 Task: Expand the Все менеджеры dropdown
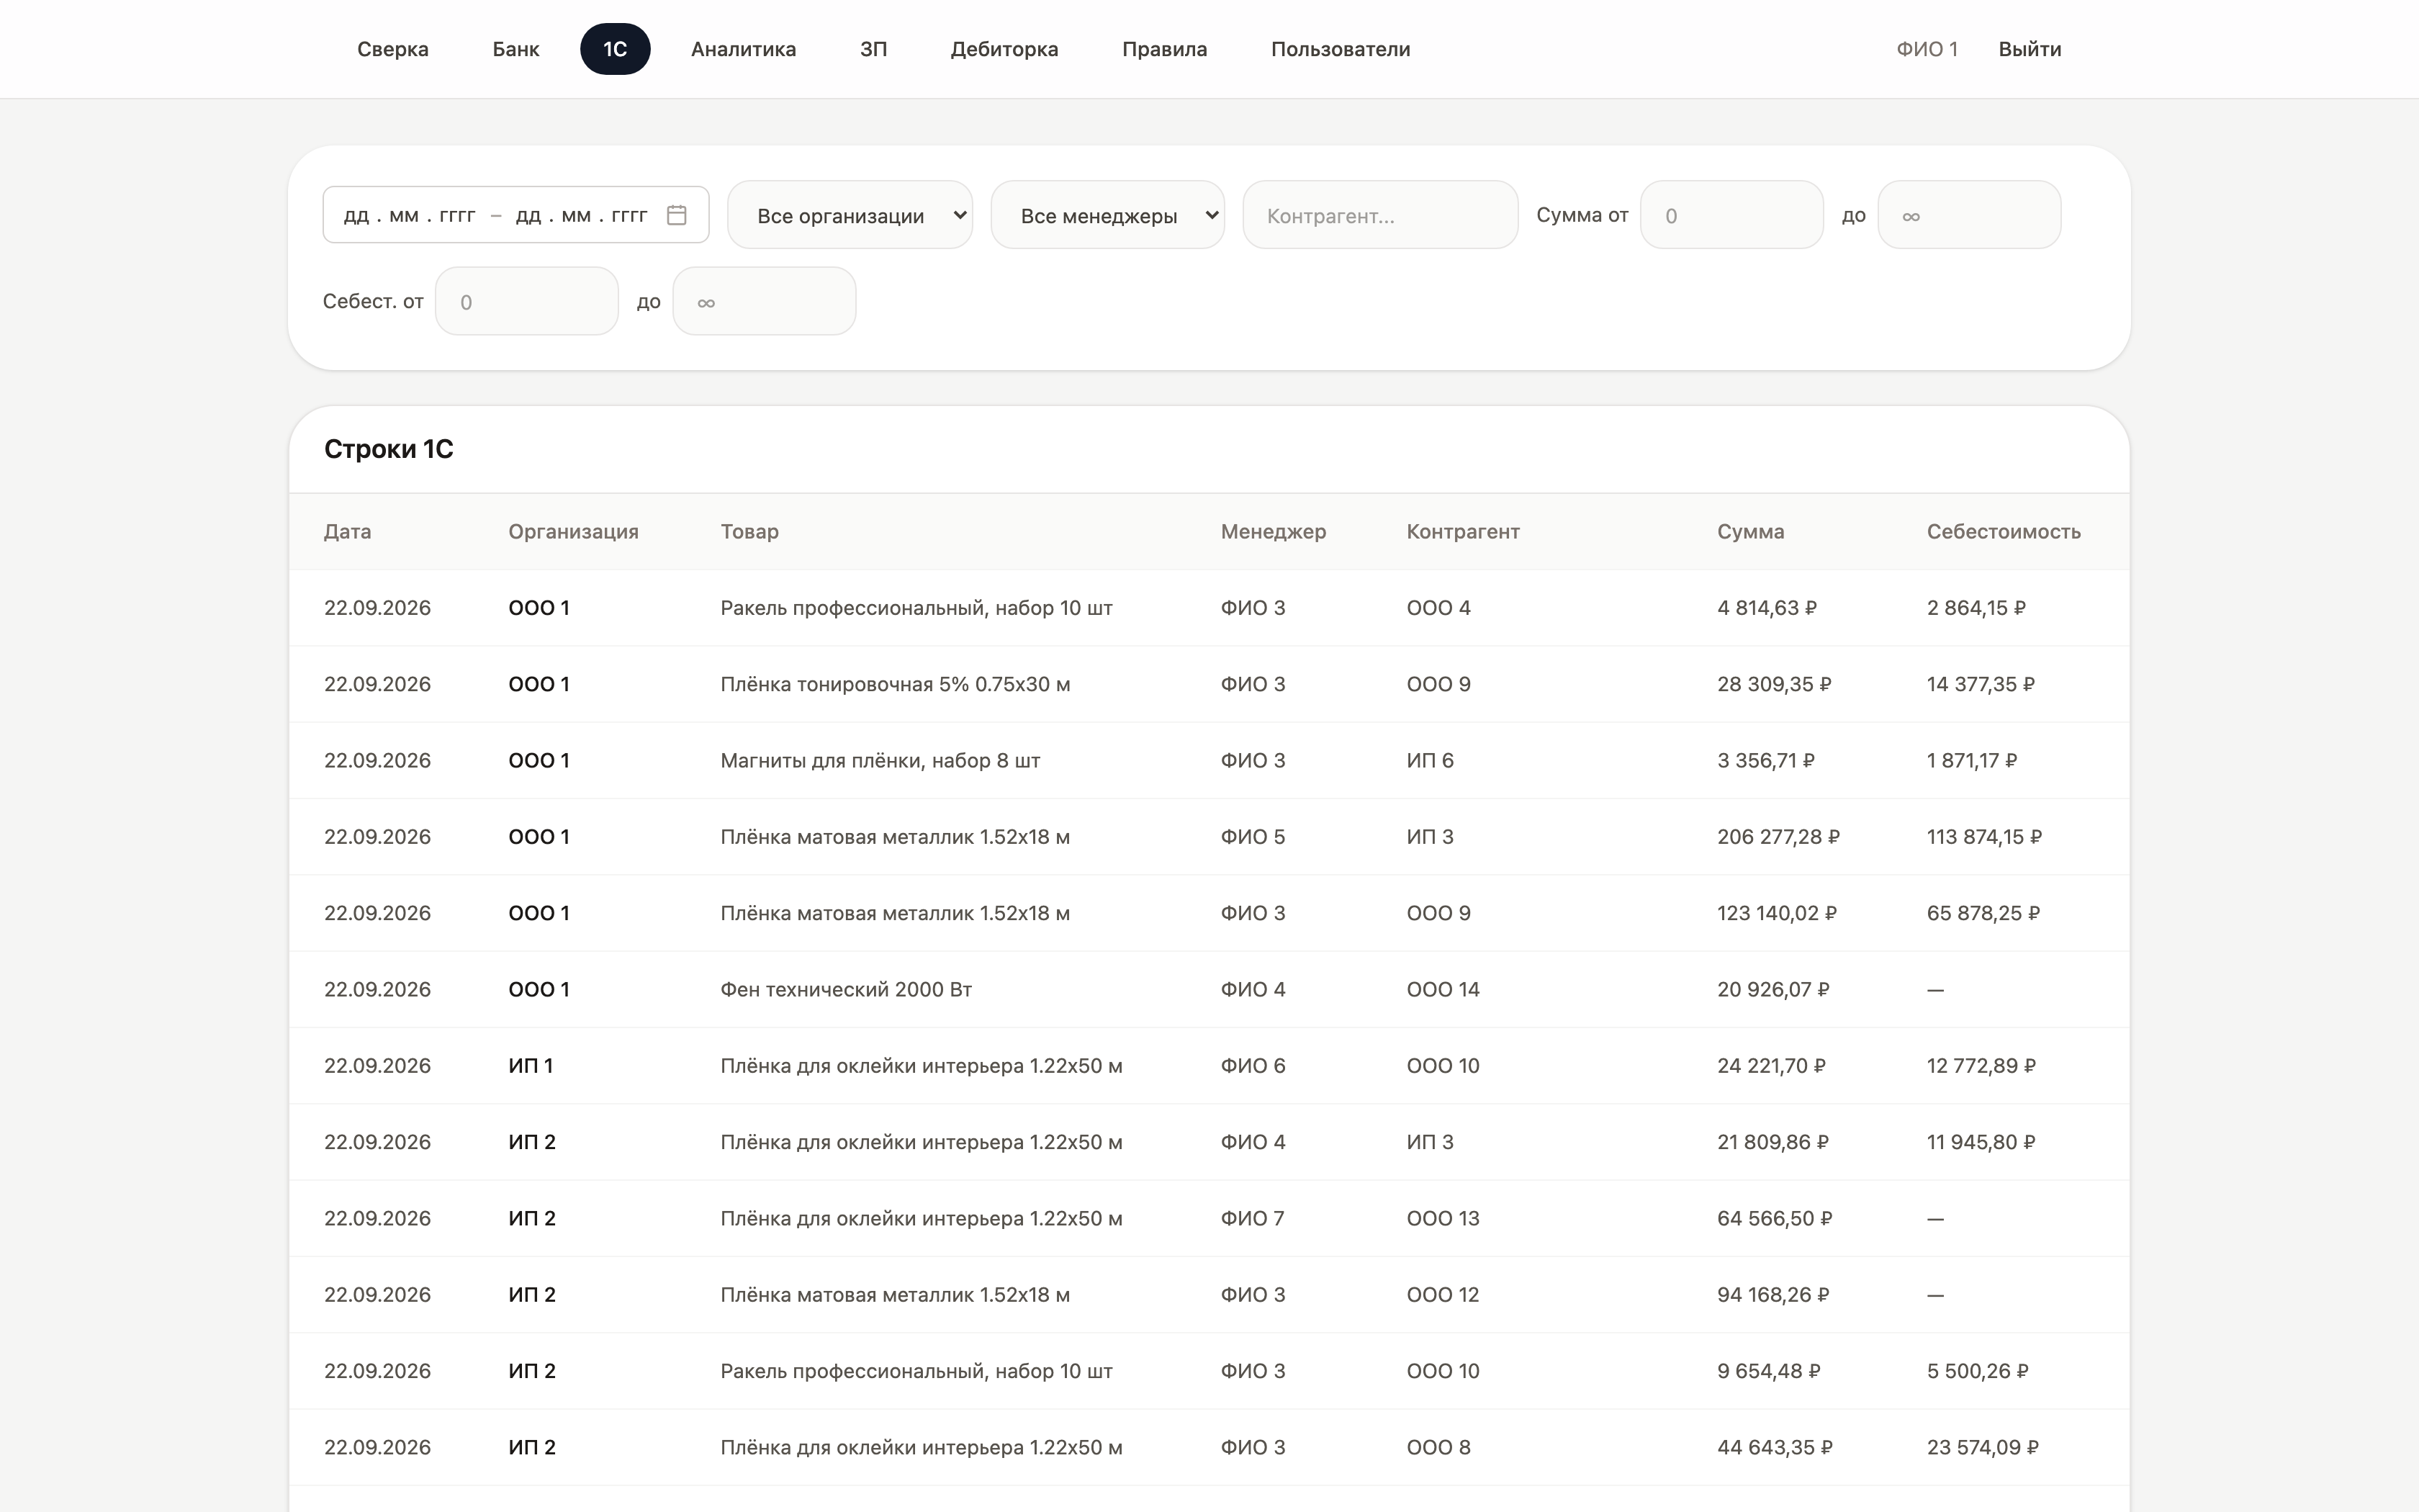tap(1107, 215)
